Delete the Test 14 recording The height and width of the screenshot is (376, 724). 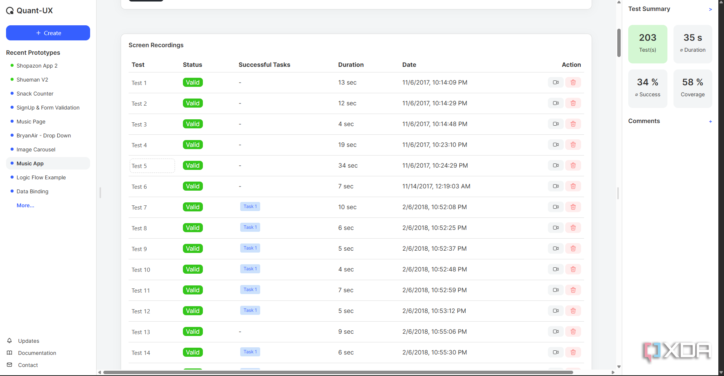click(x=573, y=352)
